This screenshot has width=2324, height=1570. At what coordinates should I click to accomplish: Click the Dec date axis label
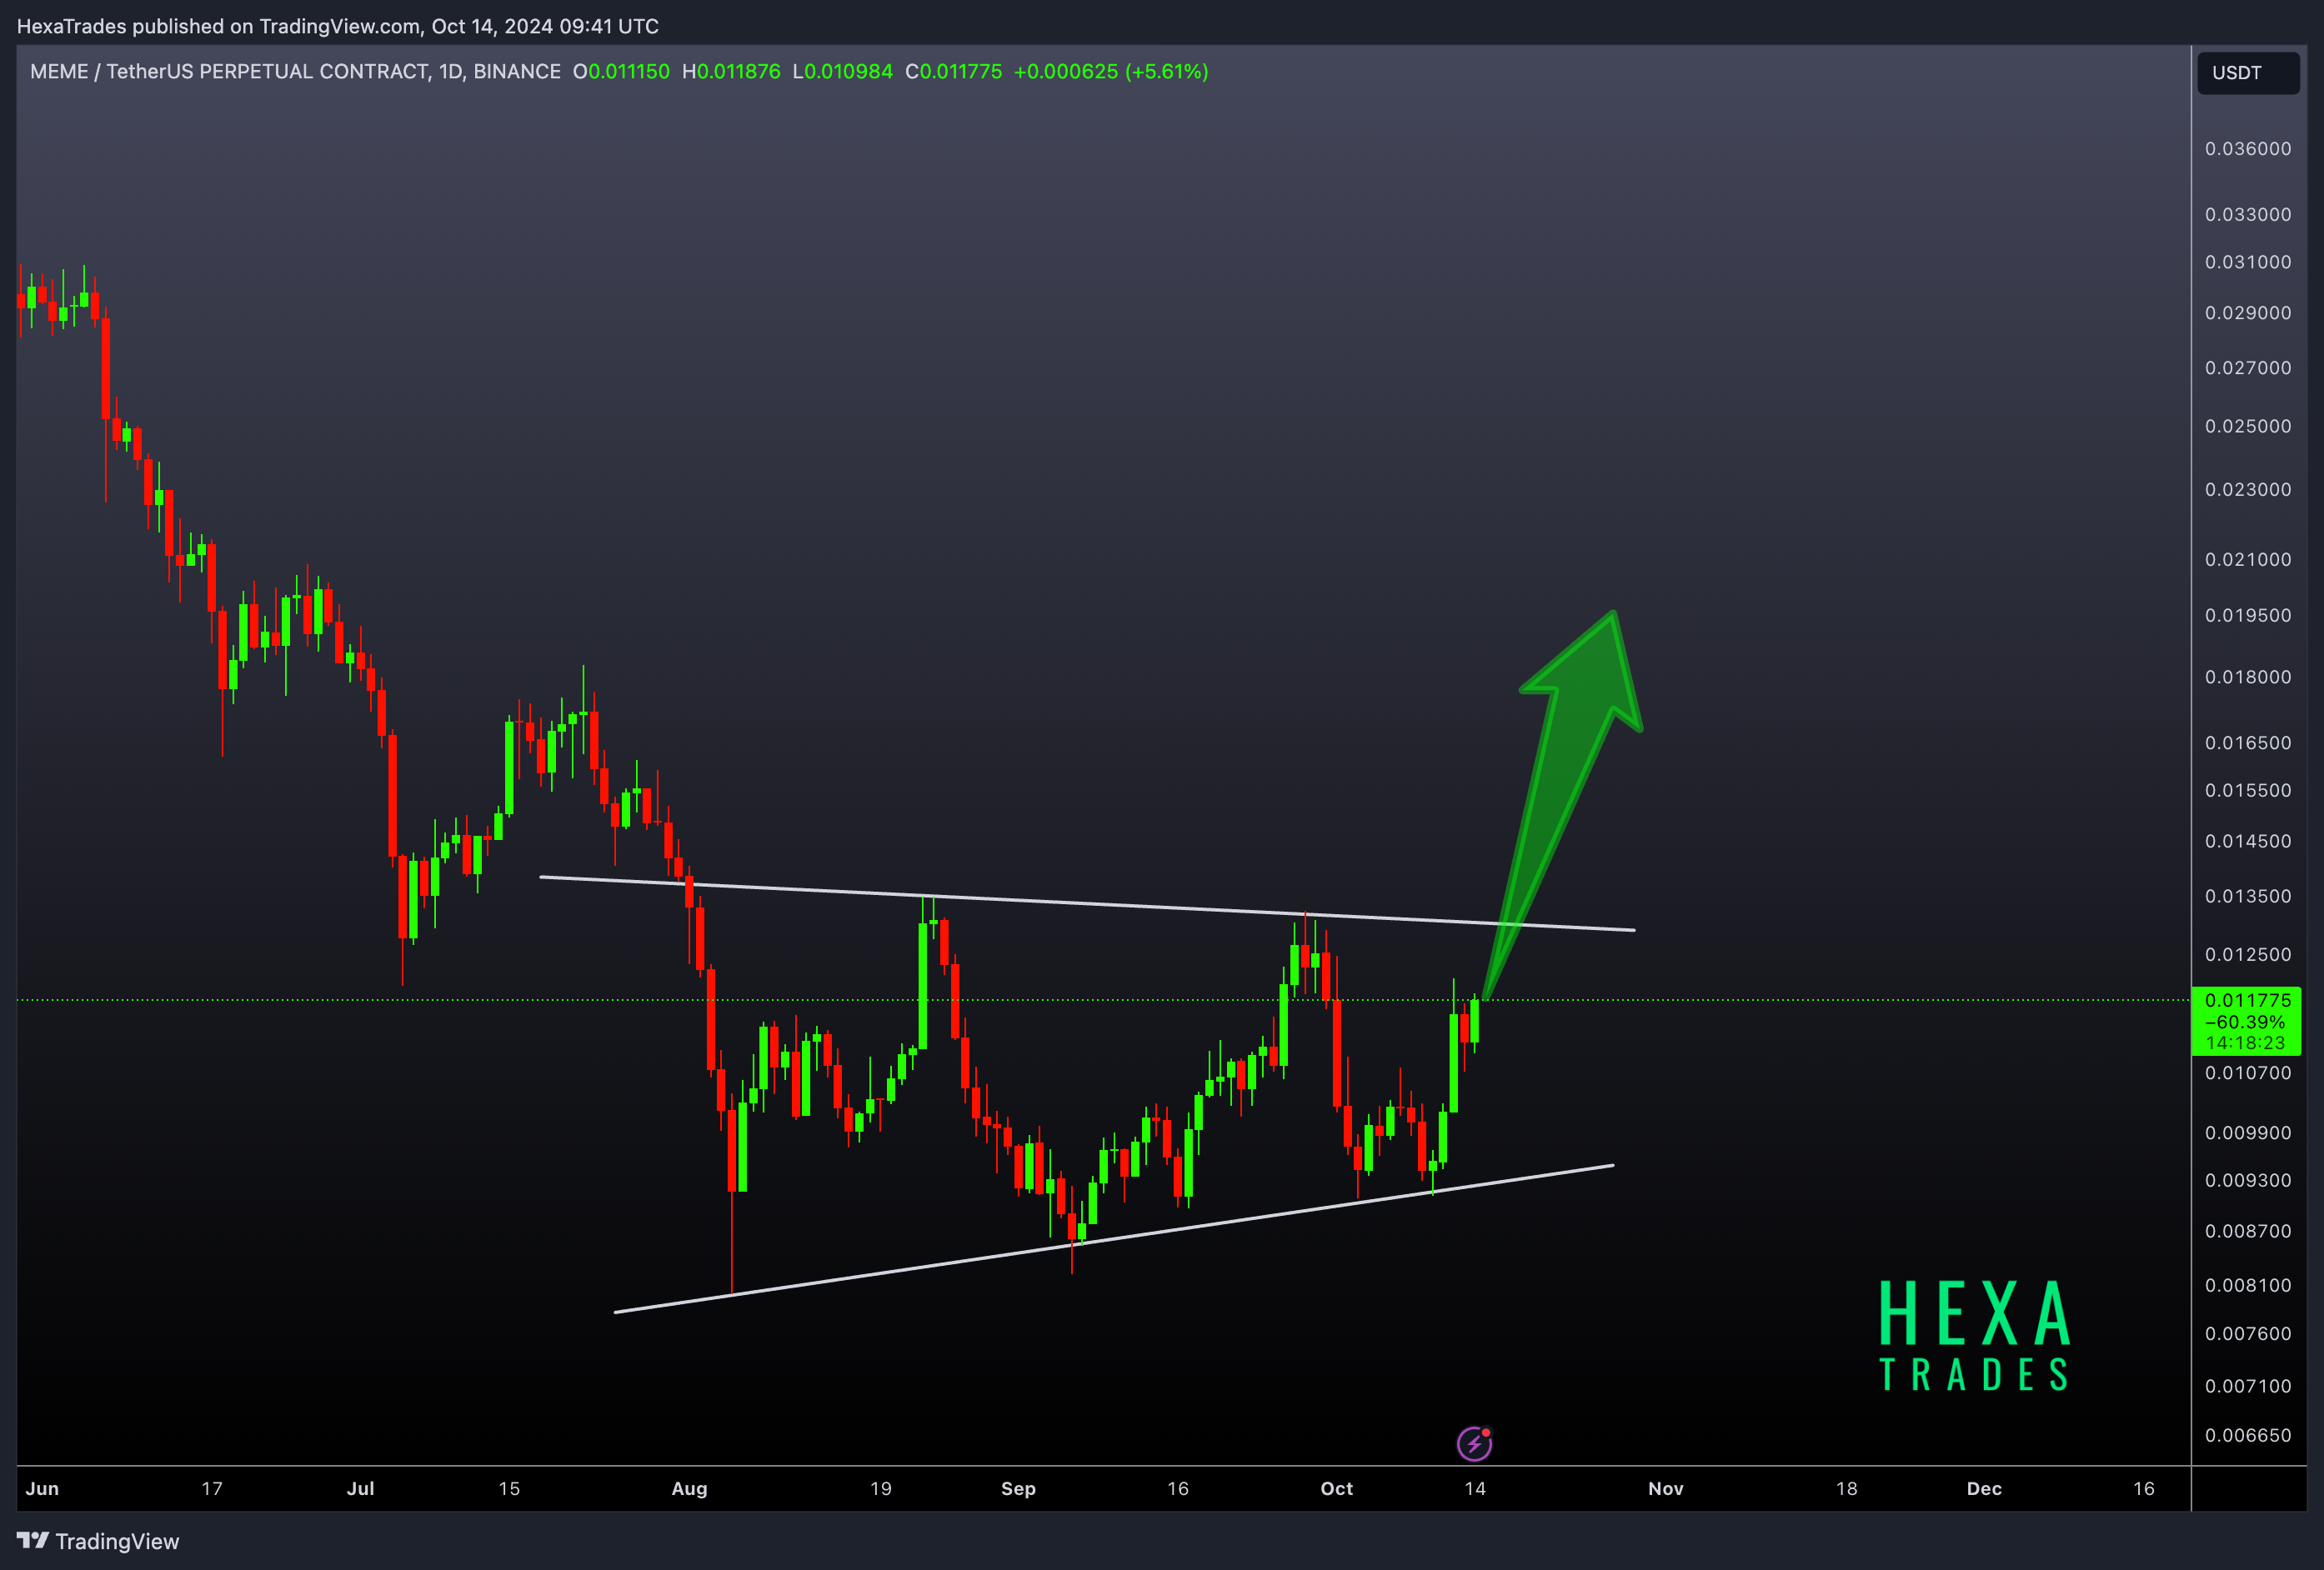(1985, 1489)
